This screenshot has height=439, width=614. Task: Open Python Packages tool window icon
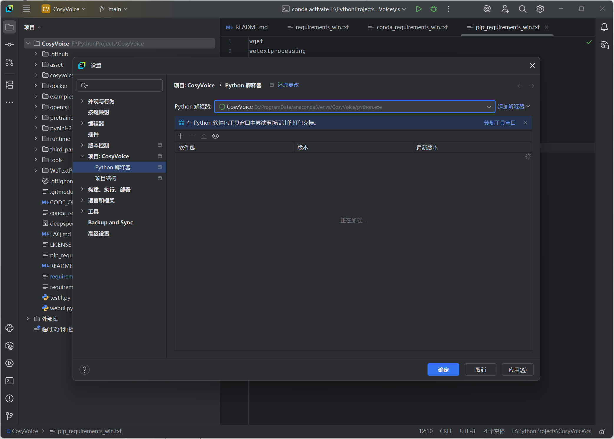(x=9, y=346)
